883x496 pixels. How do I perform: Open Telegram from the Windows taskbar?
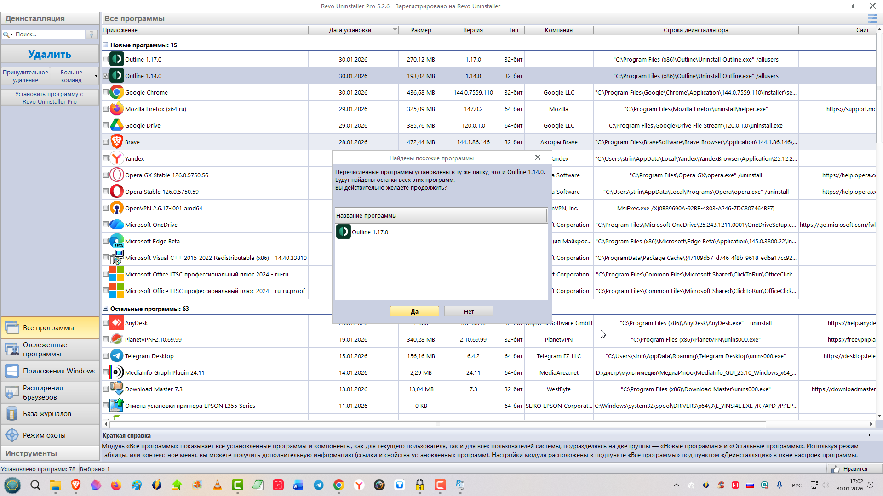coord(318,485)
